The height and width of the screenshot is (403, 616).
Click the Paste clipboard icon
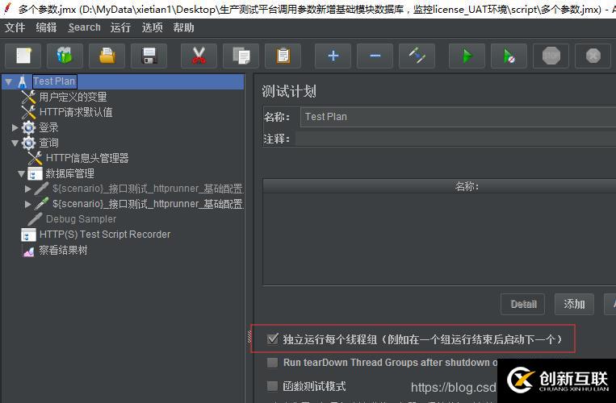pos(283,56)
